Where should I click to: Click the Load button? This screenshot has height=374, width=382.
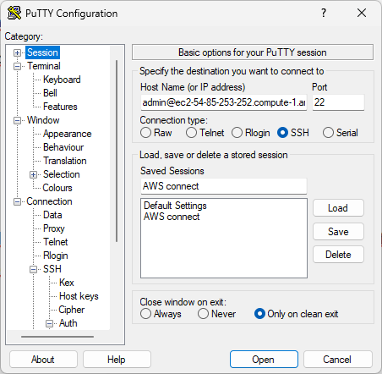(338, 208)
